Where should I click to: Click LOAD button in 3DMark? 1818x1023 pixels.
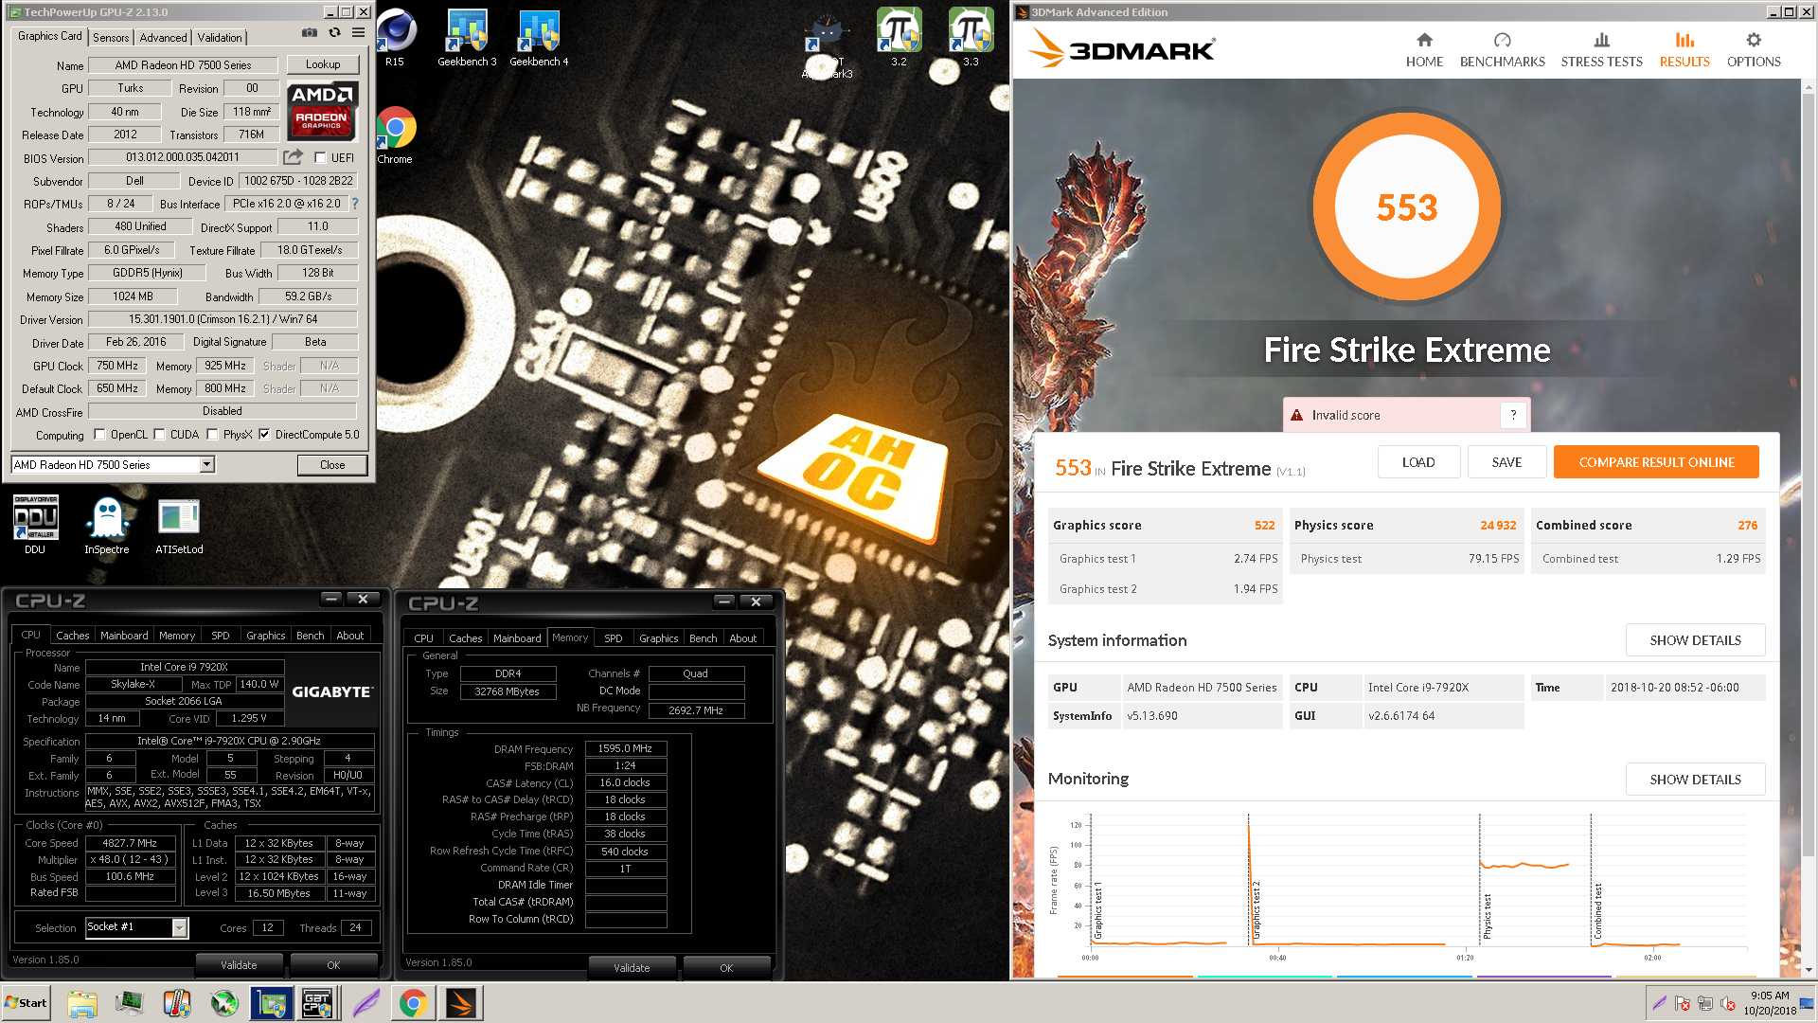pos(1418,462)
